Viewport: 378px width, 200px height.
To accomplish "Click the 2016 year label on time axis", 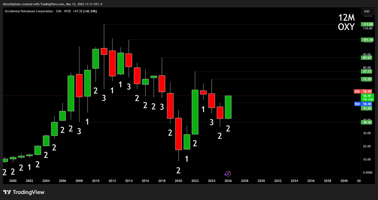I will click(145, 181).
